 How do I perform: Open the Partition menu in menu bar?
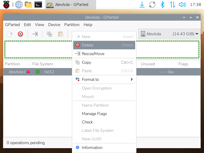pyautogui.click(x=72, y=25)
